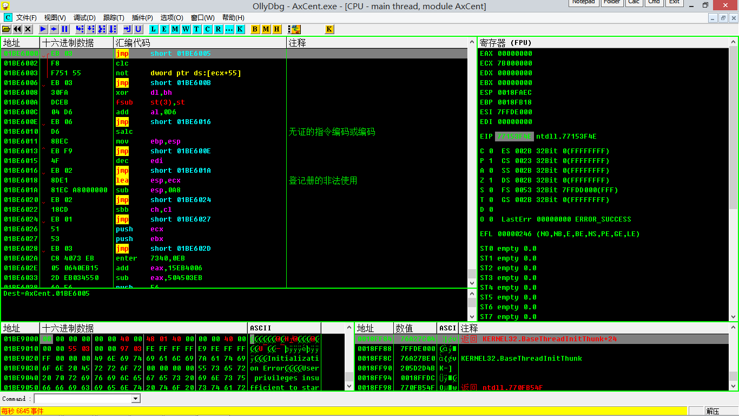Click the Notepad button in title bar
Screen dimensions: 739x416
click(584, 3)
